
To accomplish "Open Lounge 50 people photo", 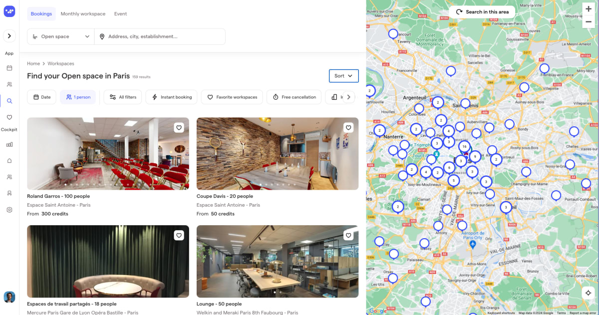I will click(278, 261).
